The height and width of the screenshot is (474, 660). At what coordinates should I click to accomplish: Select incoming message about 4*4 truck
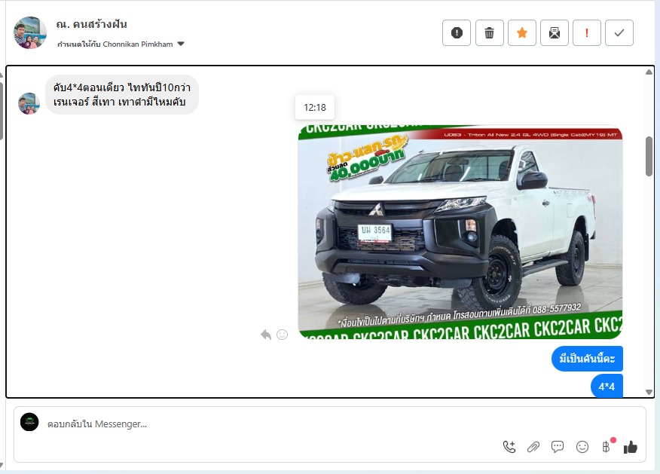(x=121, y=95)
